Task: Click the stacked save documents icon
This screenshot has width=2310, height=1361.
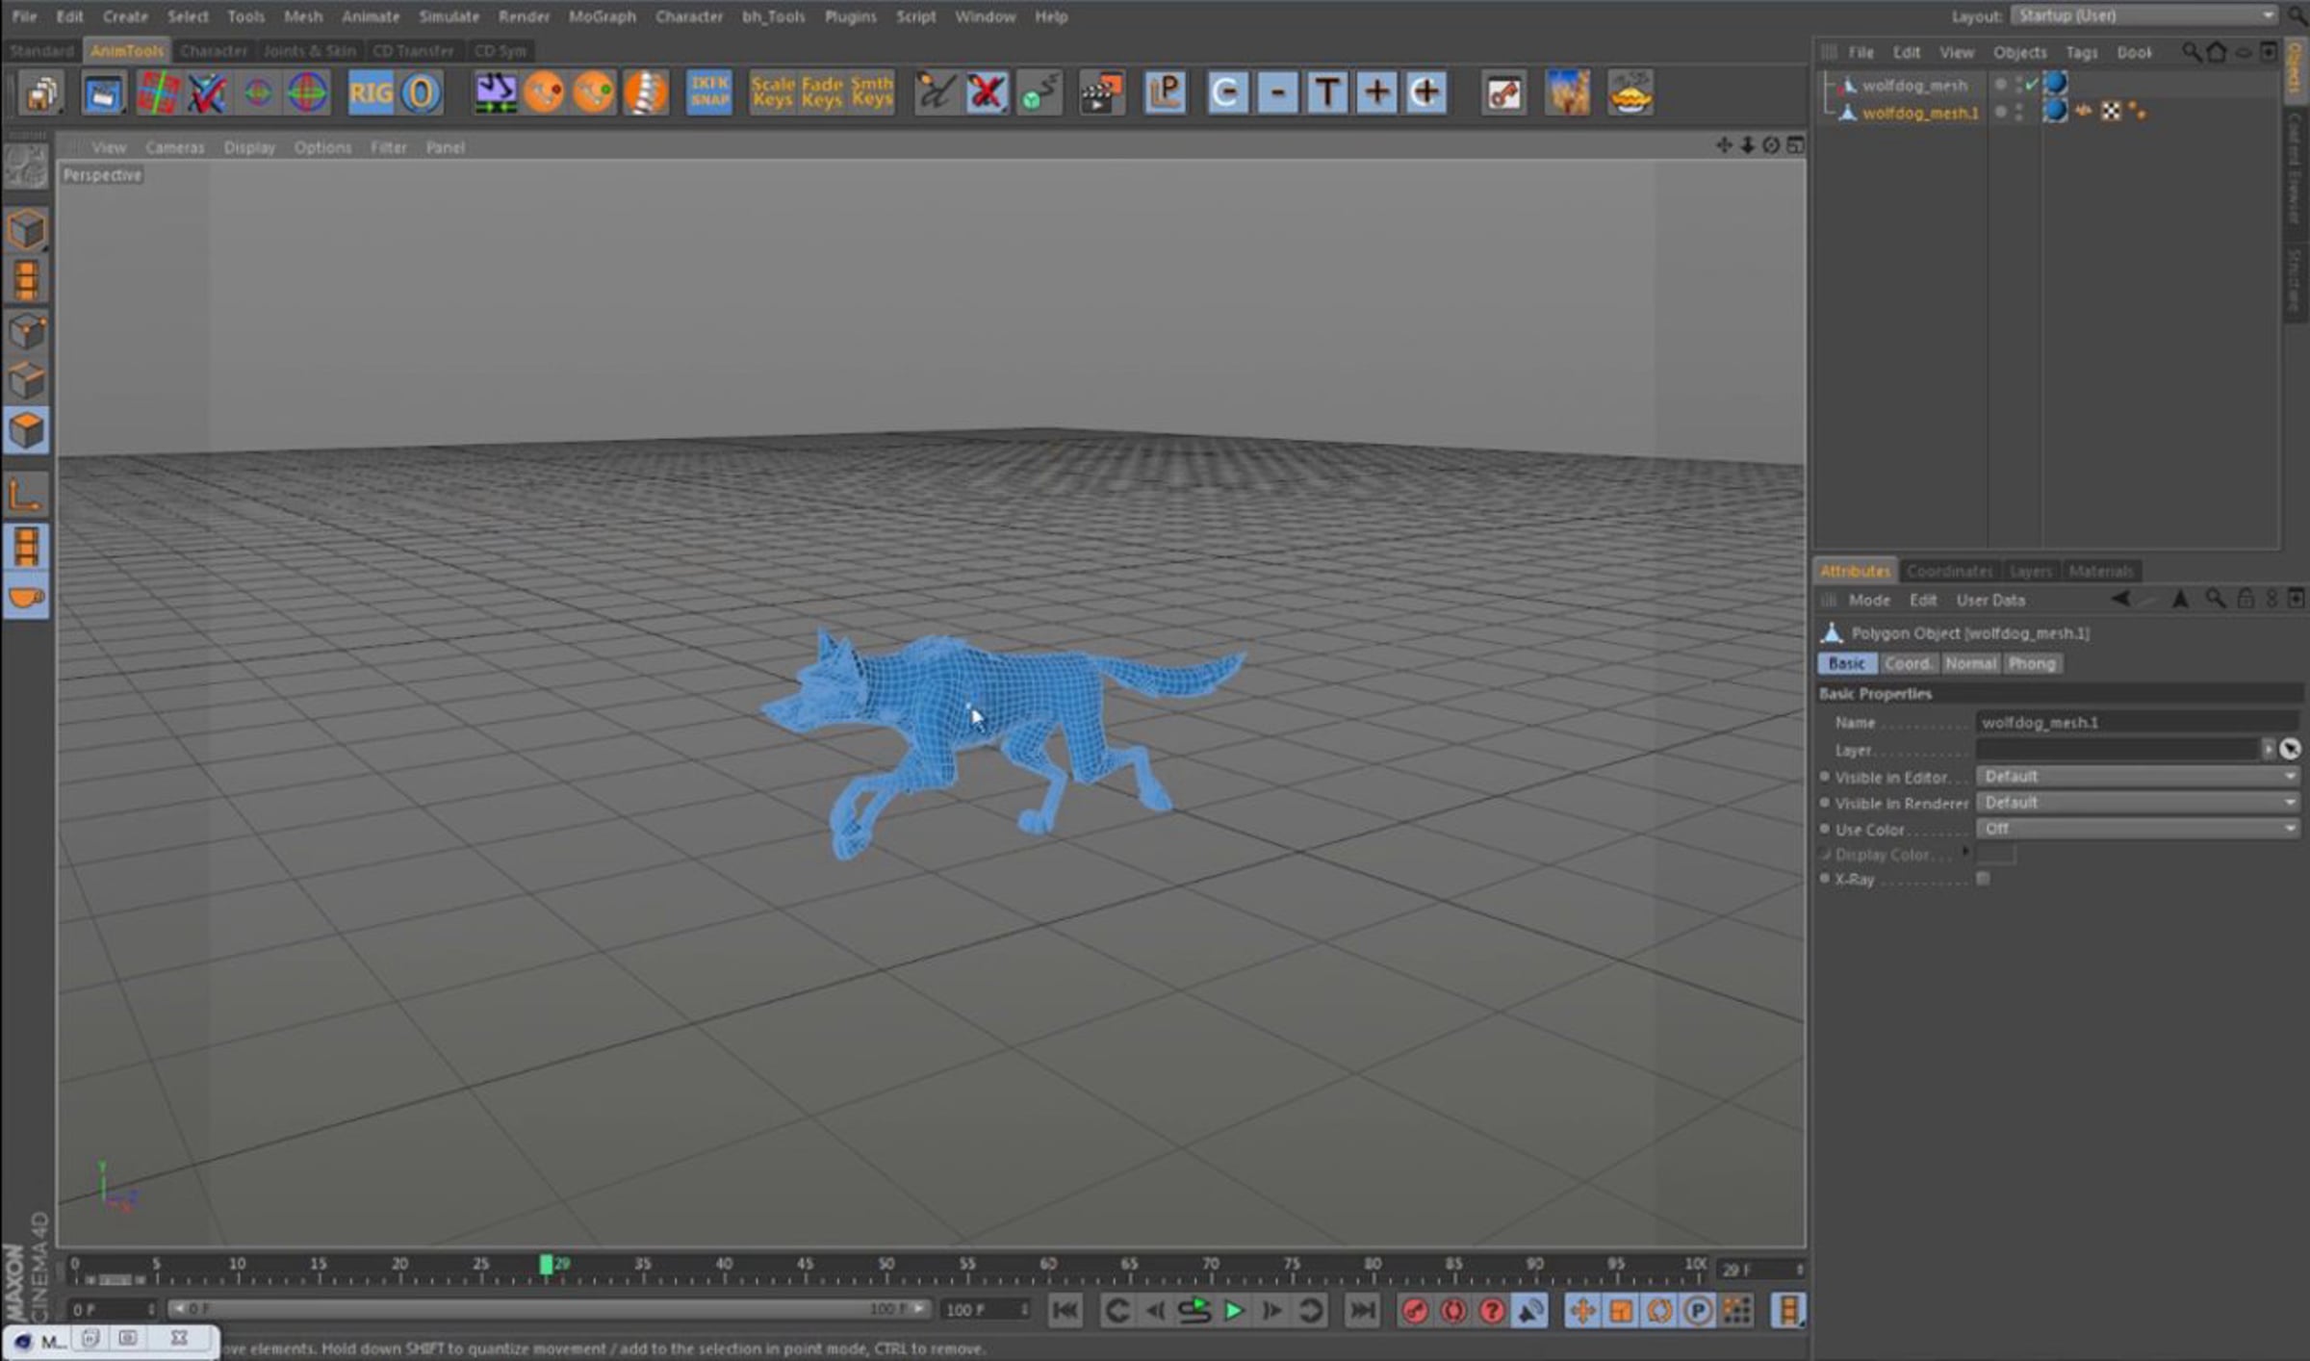Action: [41, 93]
